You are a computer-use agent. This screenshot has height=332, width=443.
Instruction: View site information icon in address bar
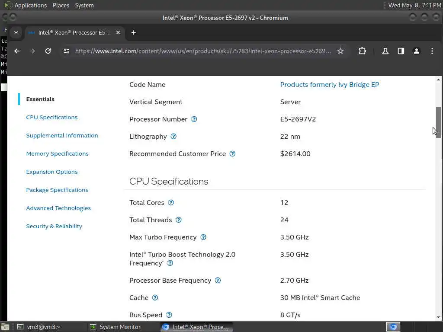[x=67, y=51]
